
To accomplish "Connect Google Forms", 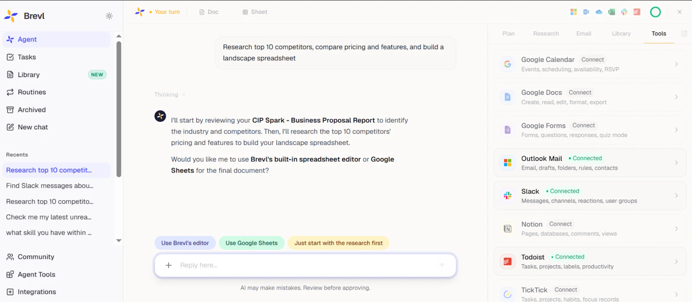I will 583,125.
